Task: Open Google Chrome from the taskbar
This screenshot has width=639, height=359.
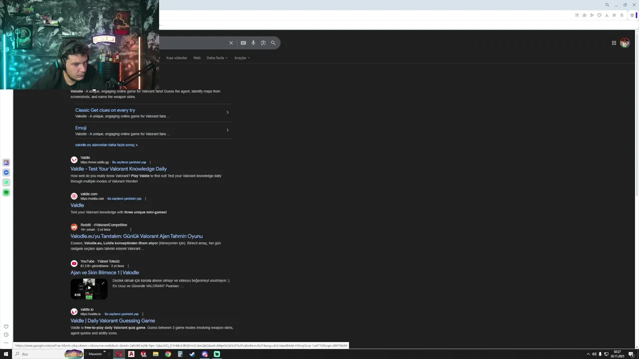Action: (x=168, y=354)
